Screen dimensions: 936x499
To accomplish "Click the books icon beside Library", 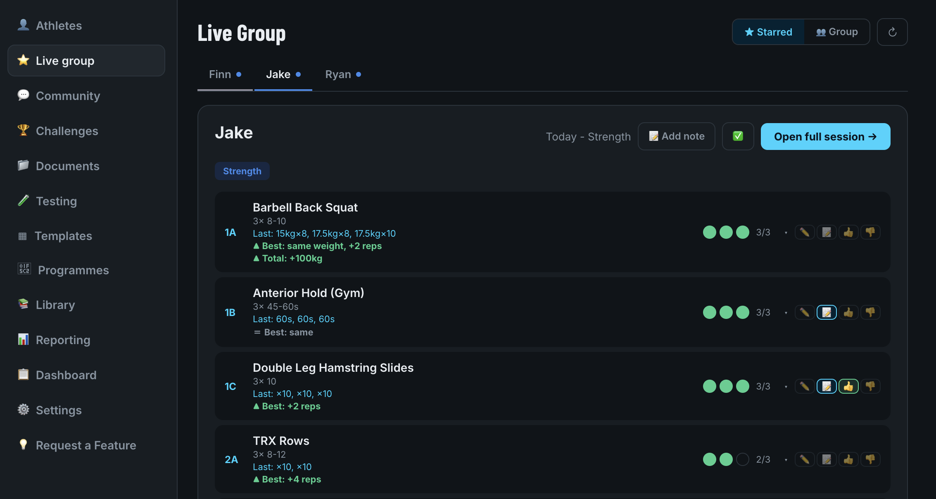I will point(23,304).
